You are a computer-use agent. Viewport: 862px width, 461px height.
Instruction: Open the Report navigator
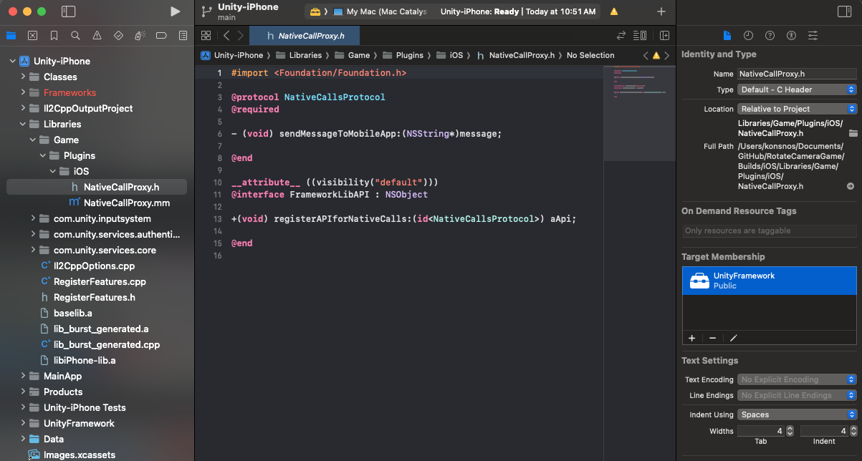(183, 35)
